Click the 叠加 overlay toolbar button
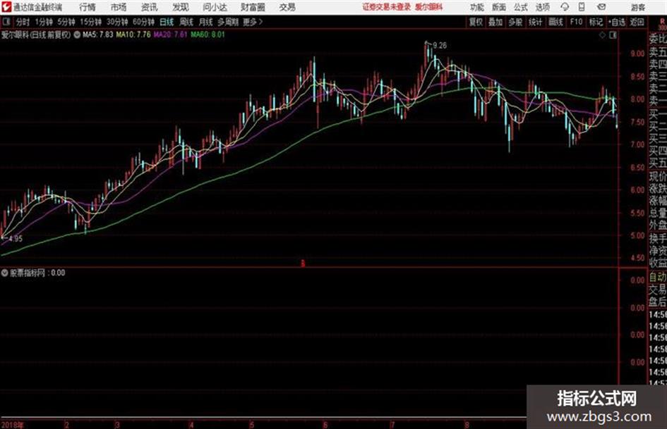The width and height of the screenshot is (667, 429). [x=495, y=22]
